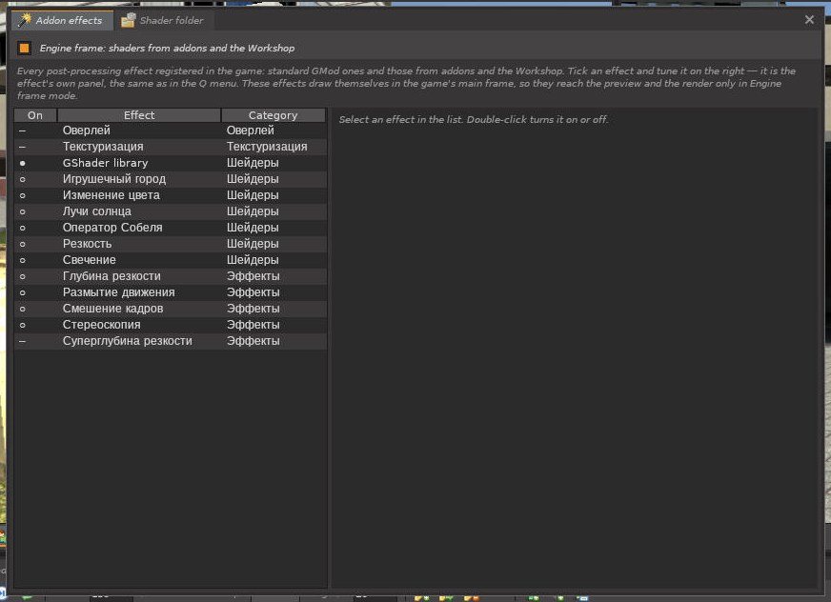Click the On circle for Резкость
This screenshot has width=831, height=602.
(22, 244)
